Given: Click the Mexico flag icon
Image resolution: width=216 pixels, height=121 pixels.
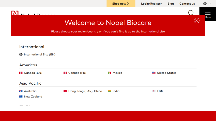Looking at the screenshot, I should click(110, 73).
